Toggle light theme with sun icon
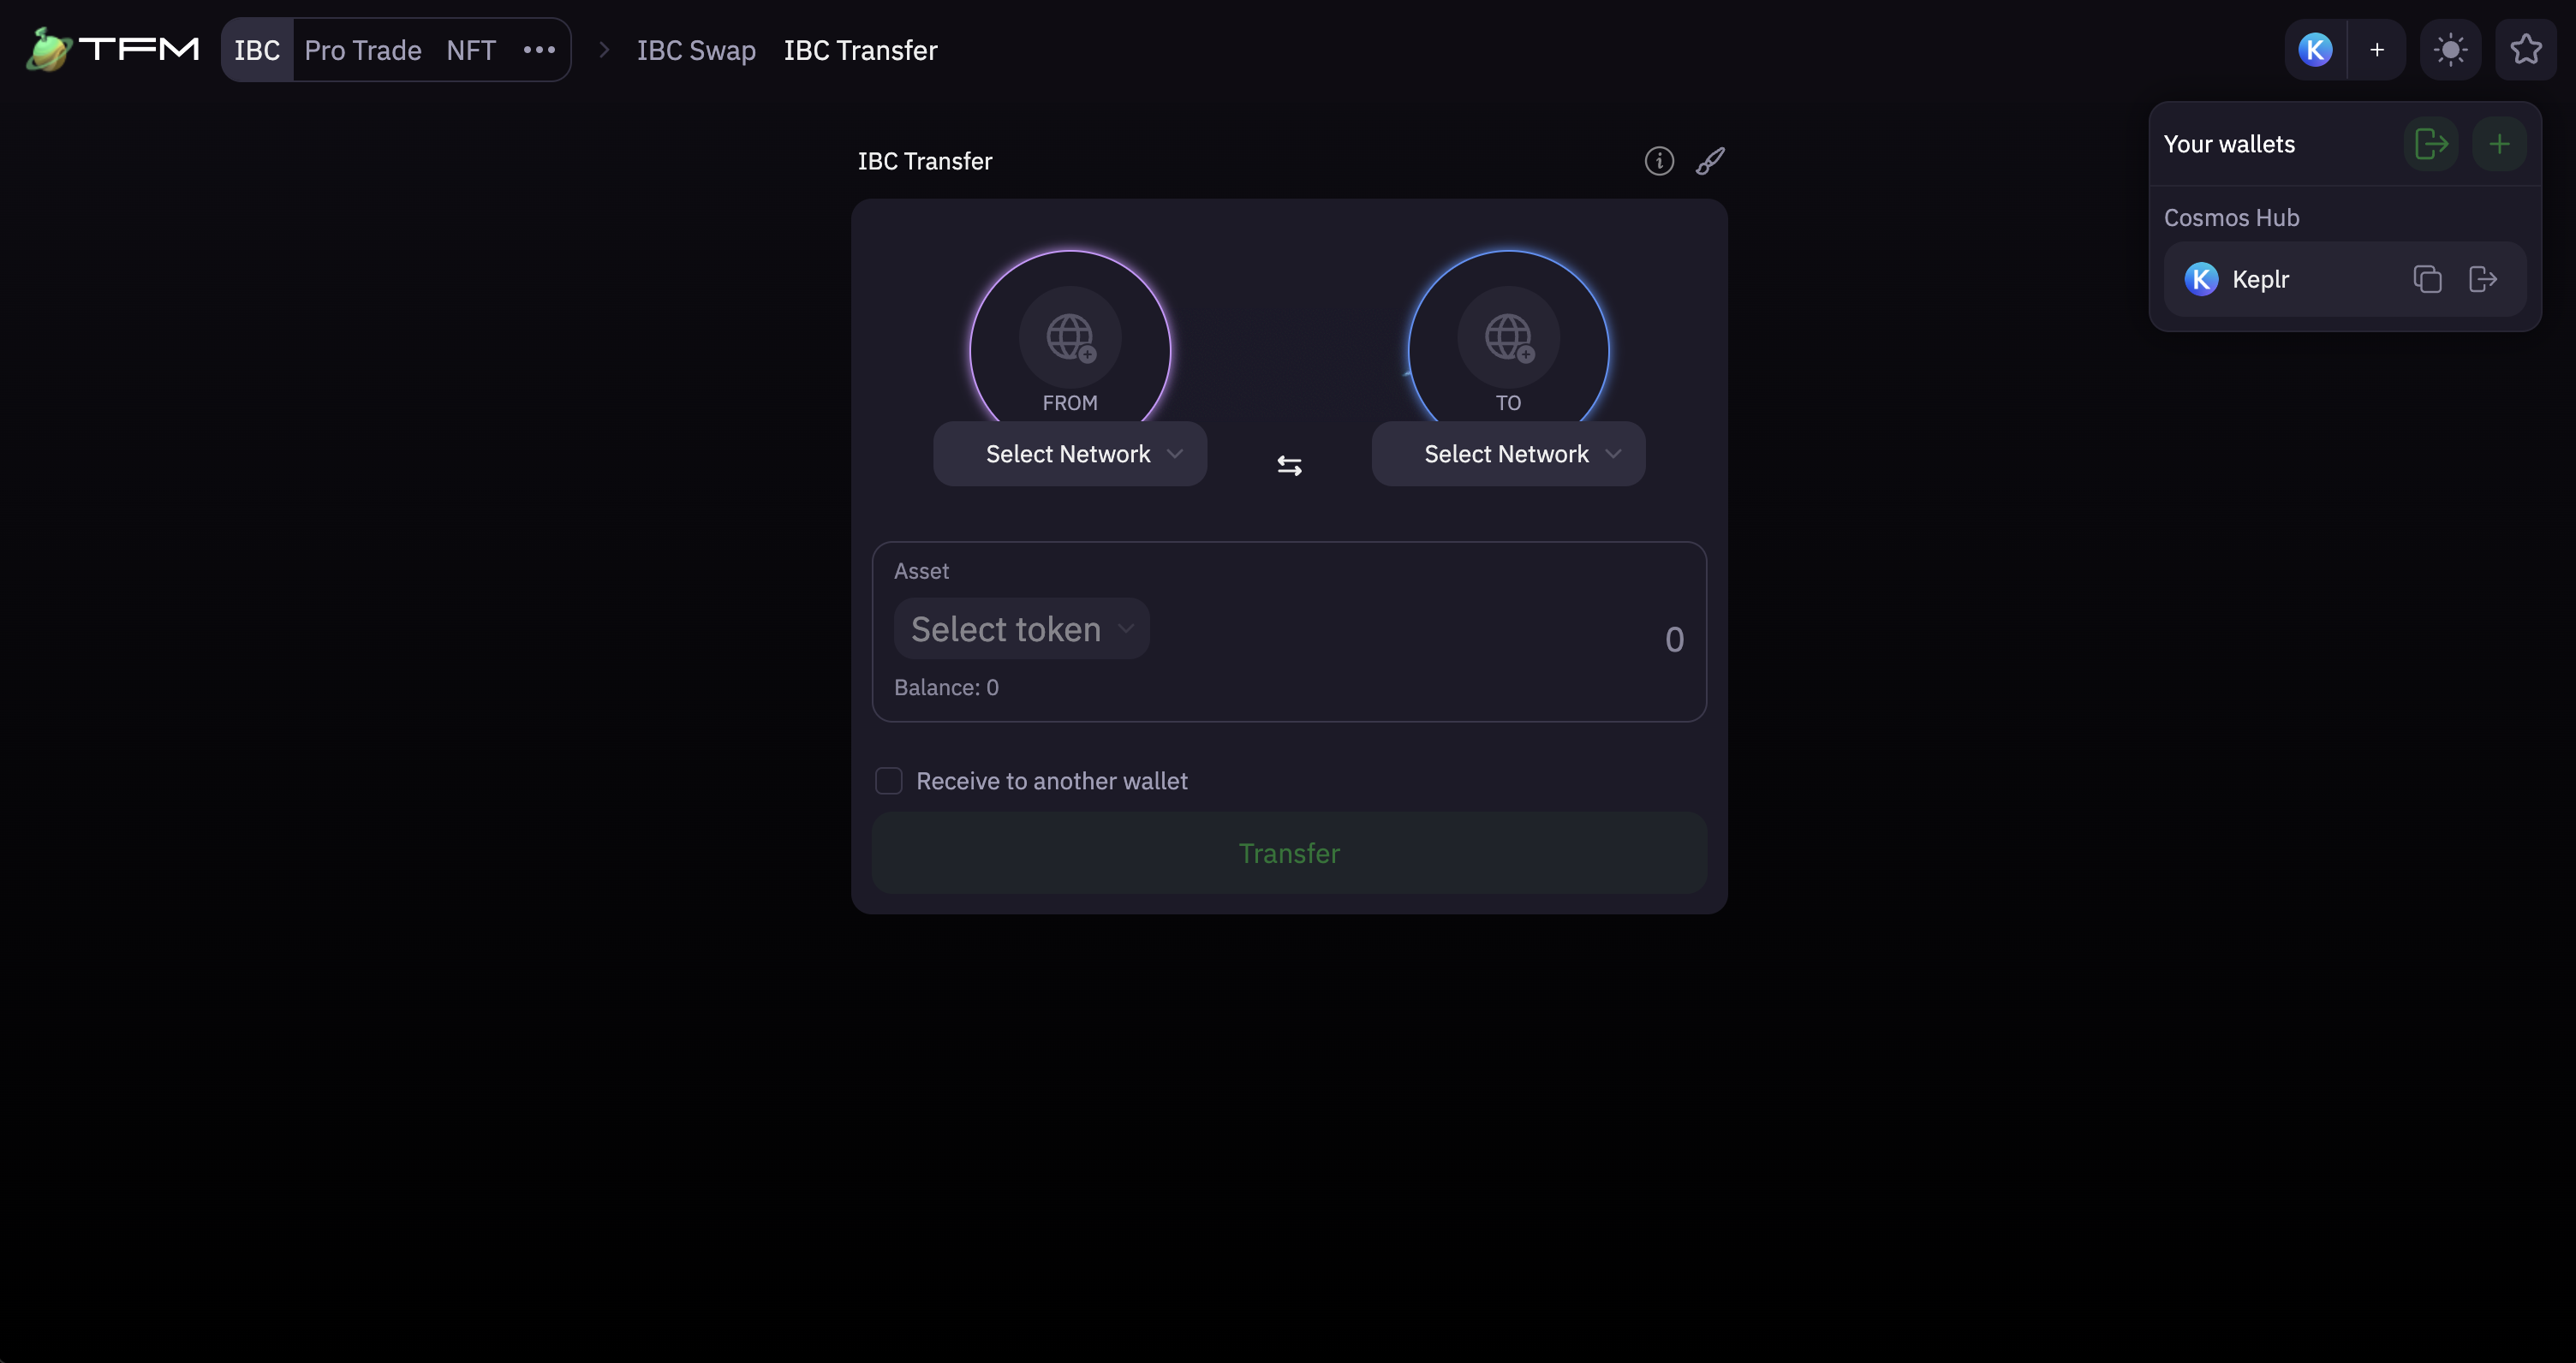Viewport: 2576px width, 1363px height. tap(2450, 50)
